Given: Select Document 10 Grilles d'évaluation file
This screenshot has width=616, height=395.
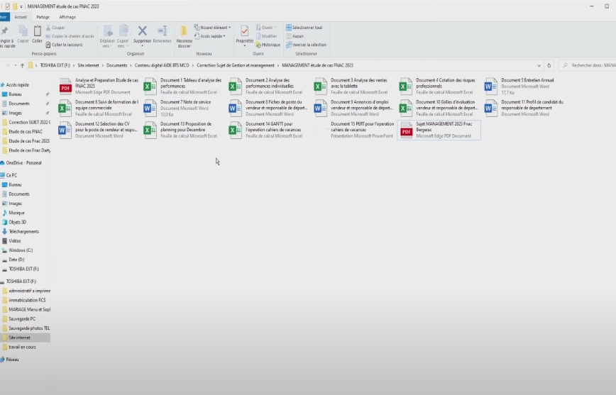Looking at the screenshot, I should pos(439,108).
